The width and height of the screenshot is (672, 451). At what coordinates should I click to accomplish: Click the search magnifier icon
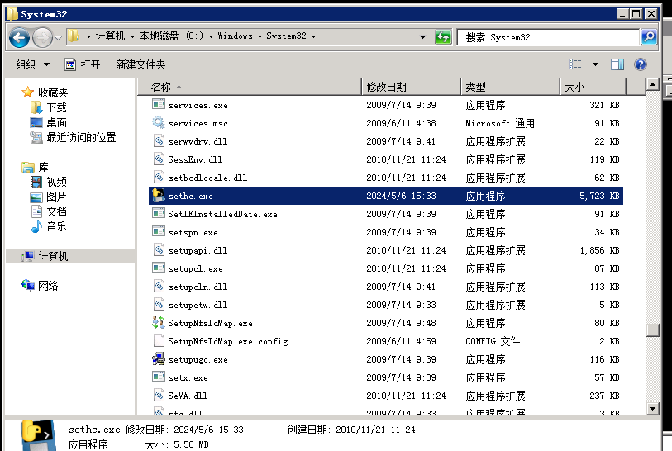click(649, 37)
